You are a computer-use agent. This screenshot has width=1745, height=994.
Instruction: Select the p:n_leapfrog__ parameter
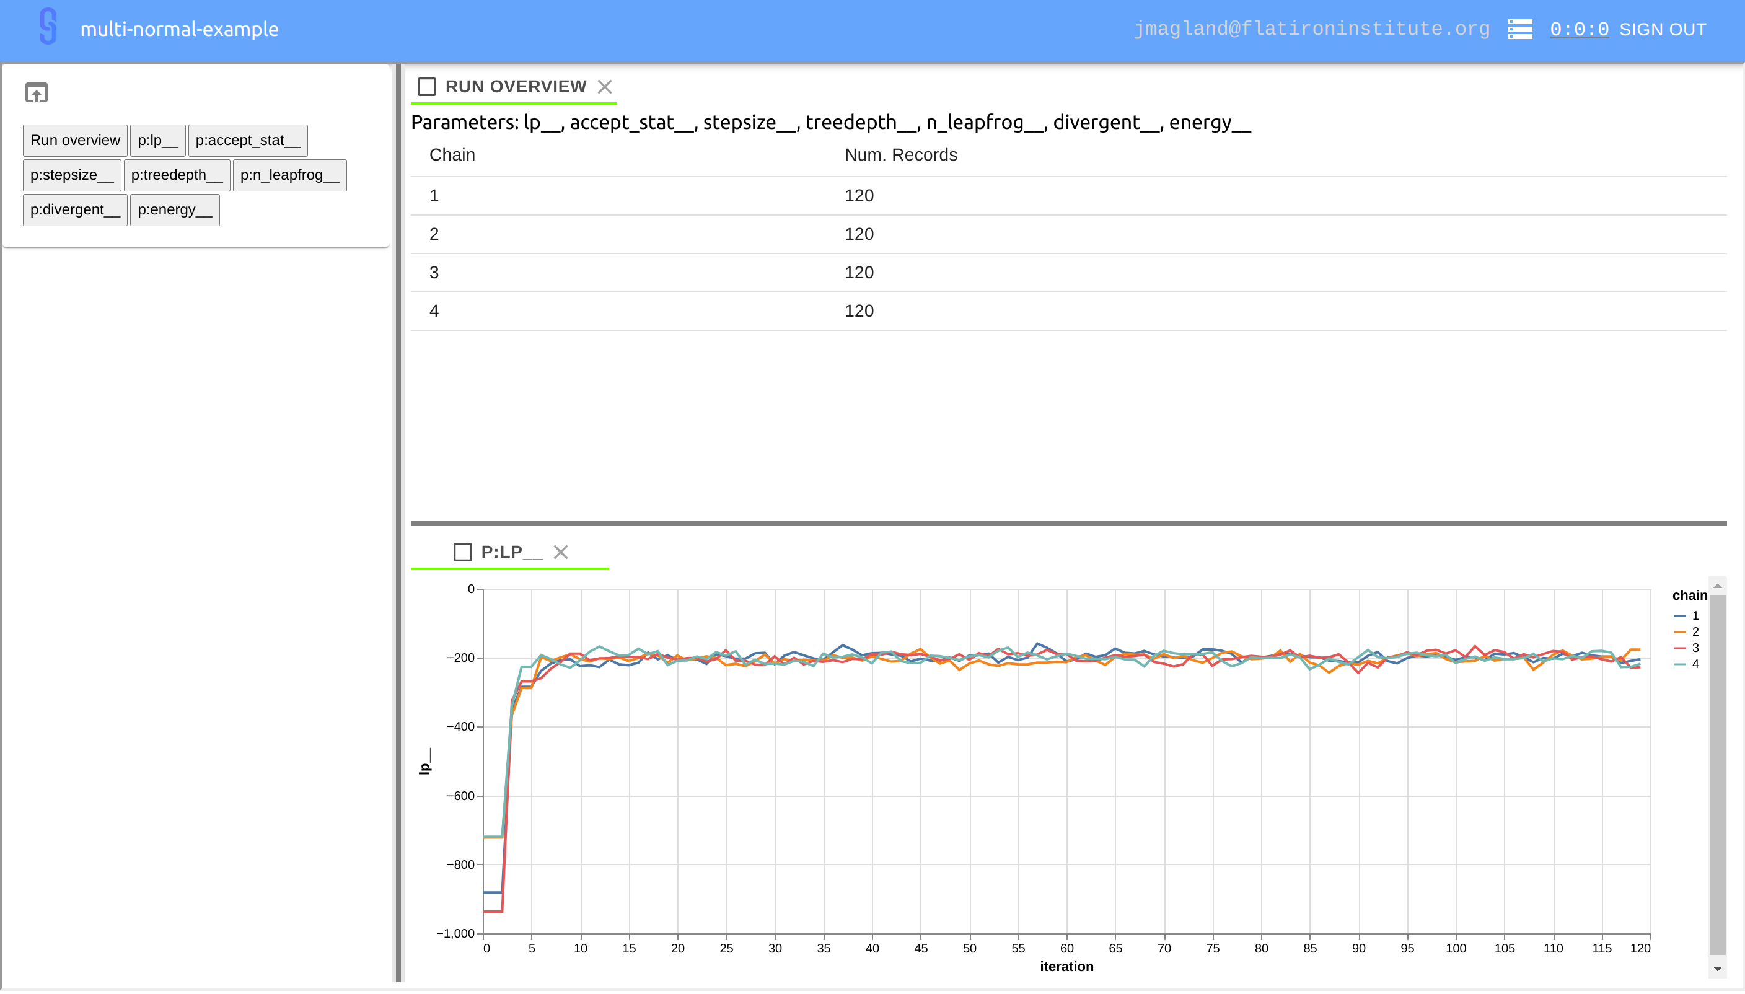(x=289, y=175)
